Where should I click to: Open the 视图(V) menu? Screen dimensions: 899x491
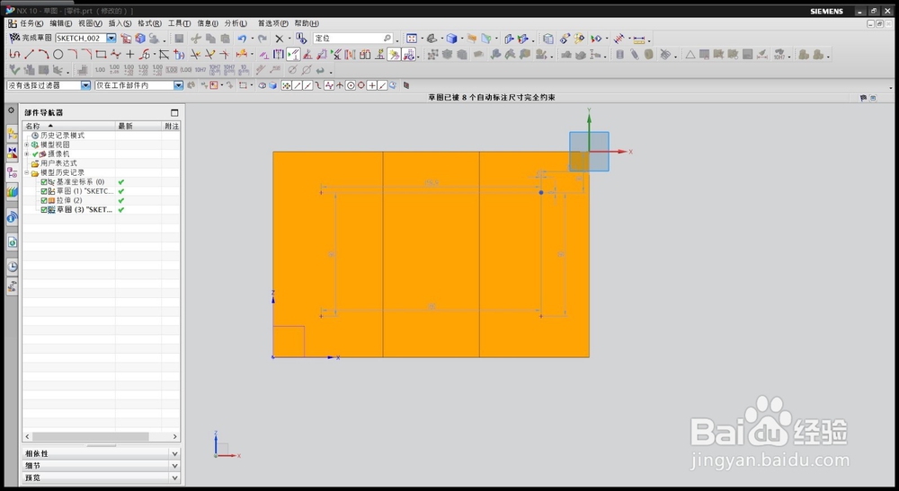[90, 23]
